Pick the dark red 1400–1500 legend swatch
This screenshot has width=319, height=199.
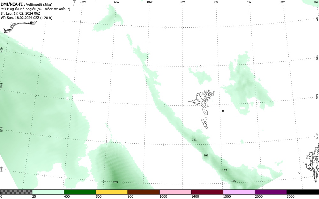coord(207,192)
